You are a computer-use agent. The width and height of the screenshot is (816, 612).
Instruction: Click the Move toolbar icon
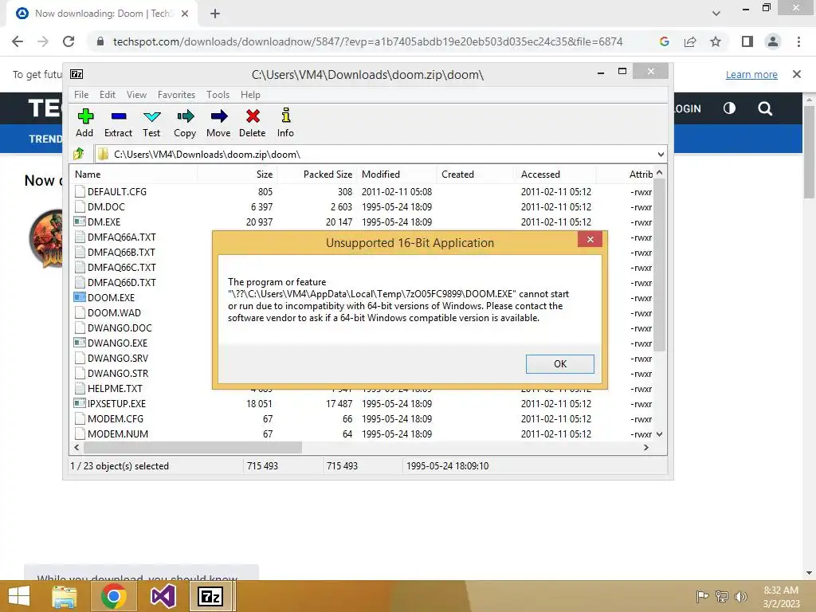coord(218,116)
